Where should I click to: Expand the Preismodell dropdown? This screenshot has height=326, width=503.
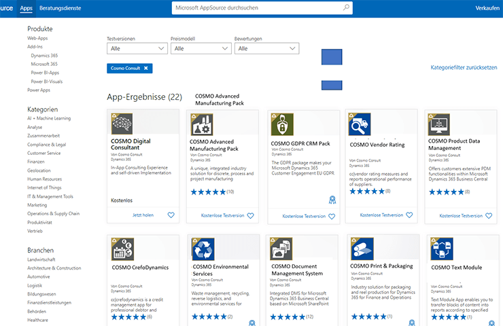click(x=201, y=49)
